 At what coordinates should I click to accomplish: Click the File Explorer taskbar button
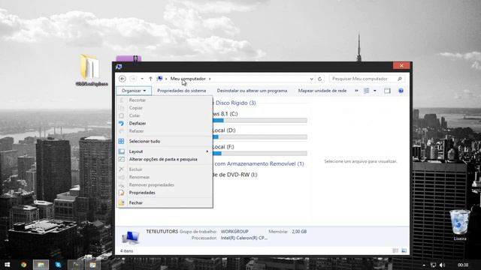[41, 265]
